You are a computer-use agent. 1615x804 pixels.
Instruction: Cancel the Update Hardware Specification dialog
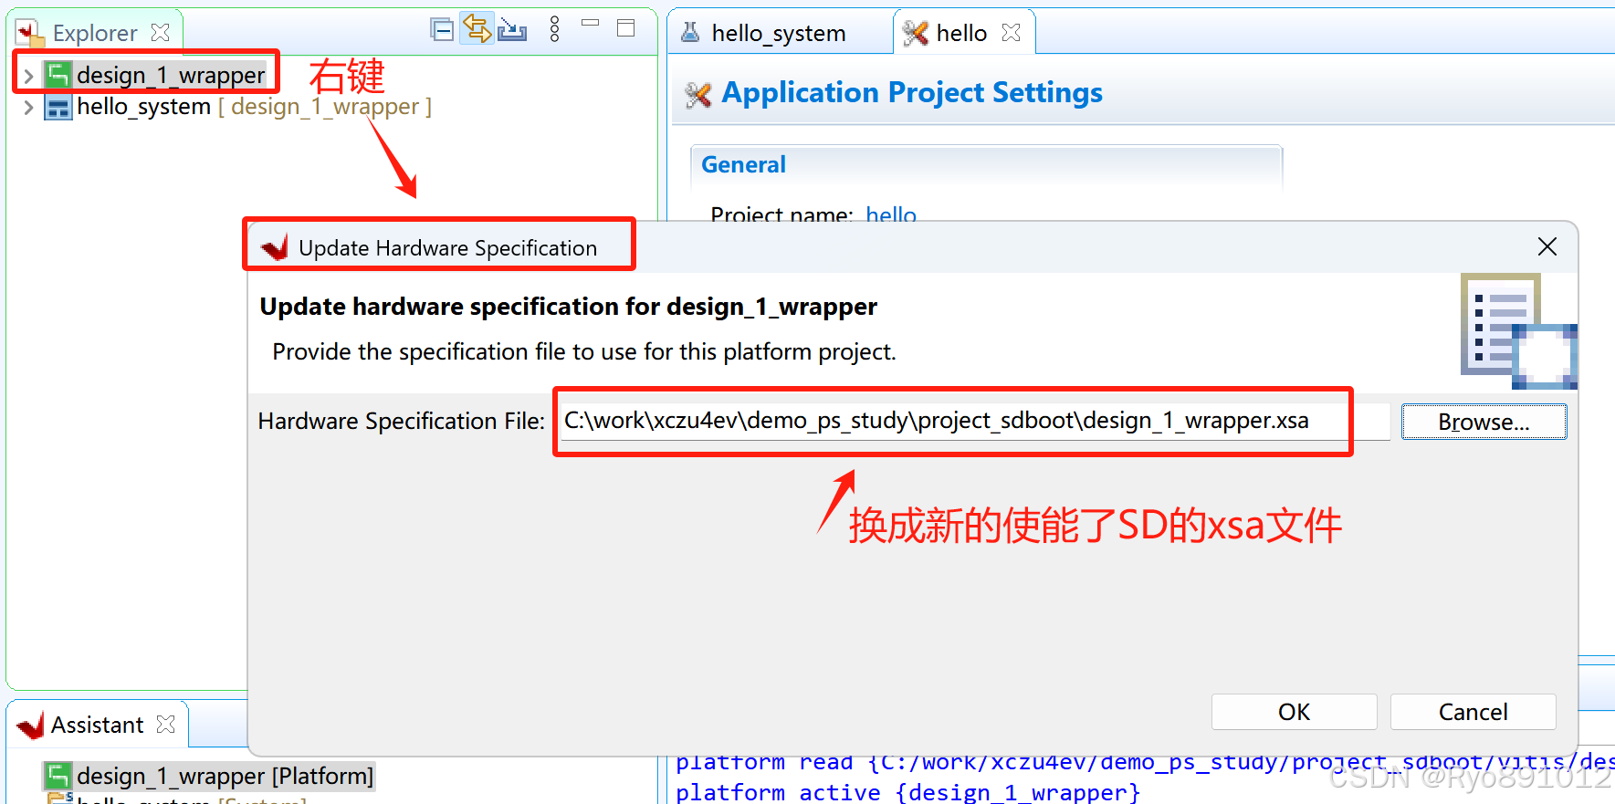point(1473,712)
